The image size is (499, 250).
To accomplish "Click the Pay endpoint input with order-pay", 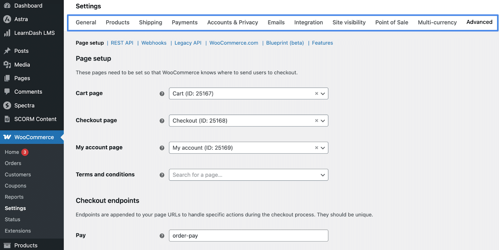I will 249,236.
